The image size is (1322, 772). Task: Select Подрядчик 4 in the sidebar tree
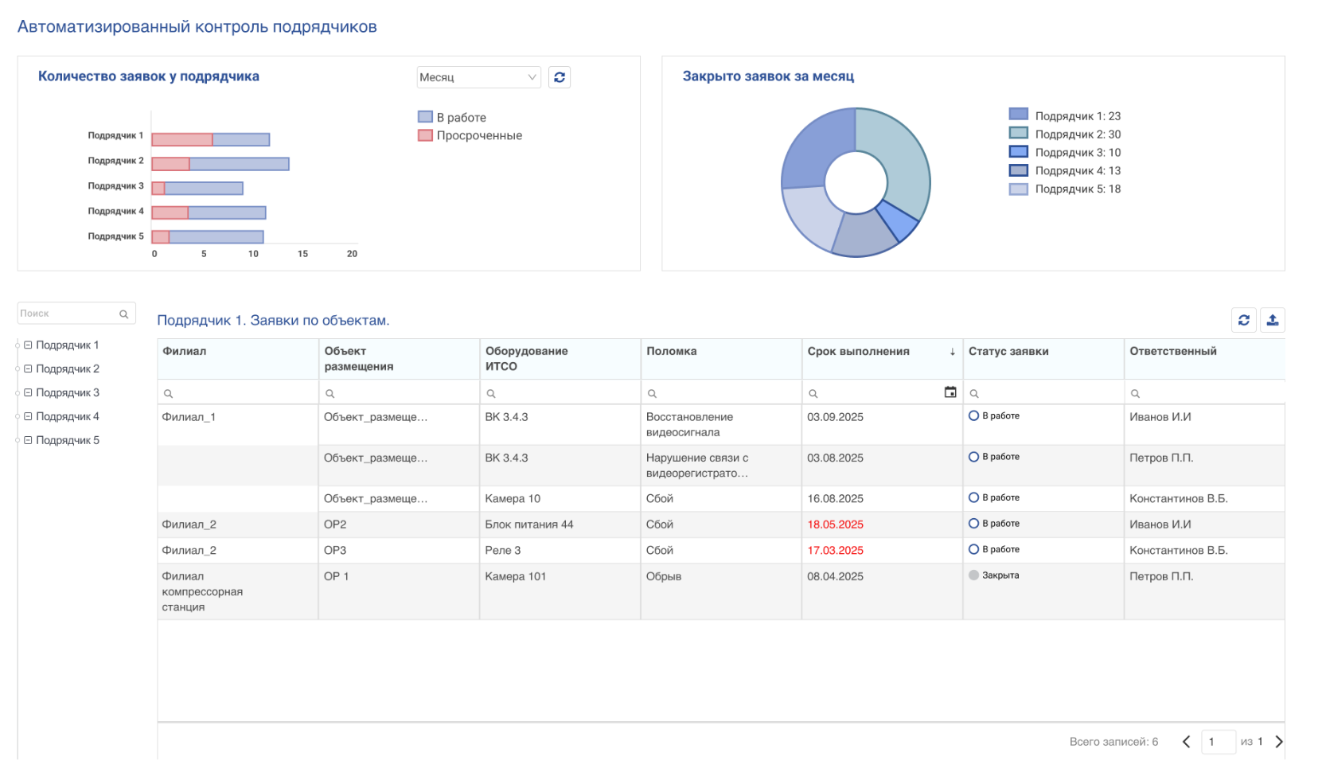[68, 417]
